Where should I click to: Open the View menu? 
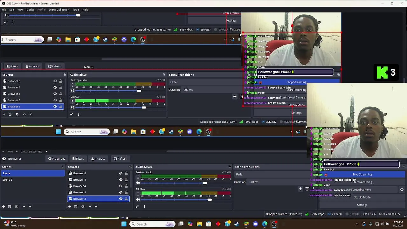[x=20, y=10]
